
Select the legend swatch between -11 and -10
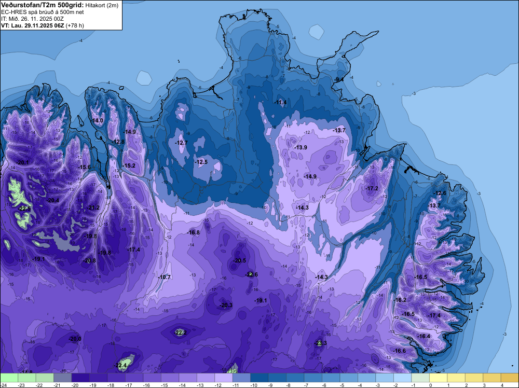(x=241, y=378)
